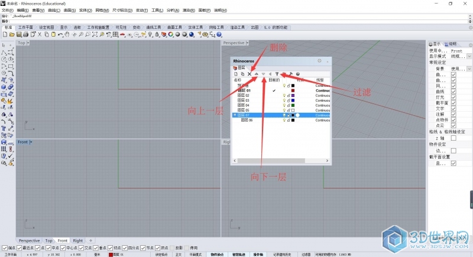Image resolution: width=473 pixels, height=257 pixels.
Task: Click the gear icon in the Rhinoceros panel title
Action: (x=319, y=61)
